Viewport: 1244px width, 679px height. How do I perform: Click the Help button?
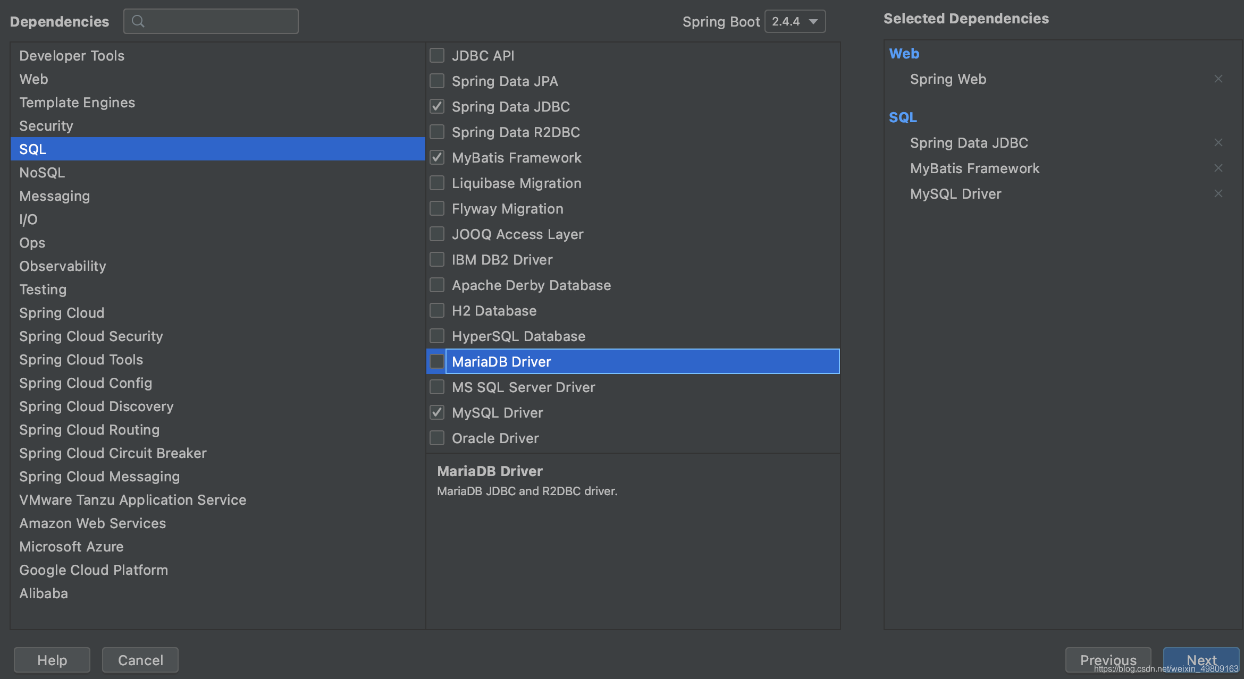point(52,660)
